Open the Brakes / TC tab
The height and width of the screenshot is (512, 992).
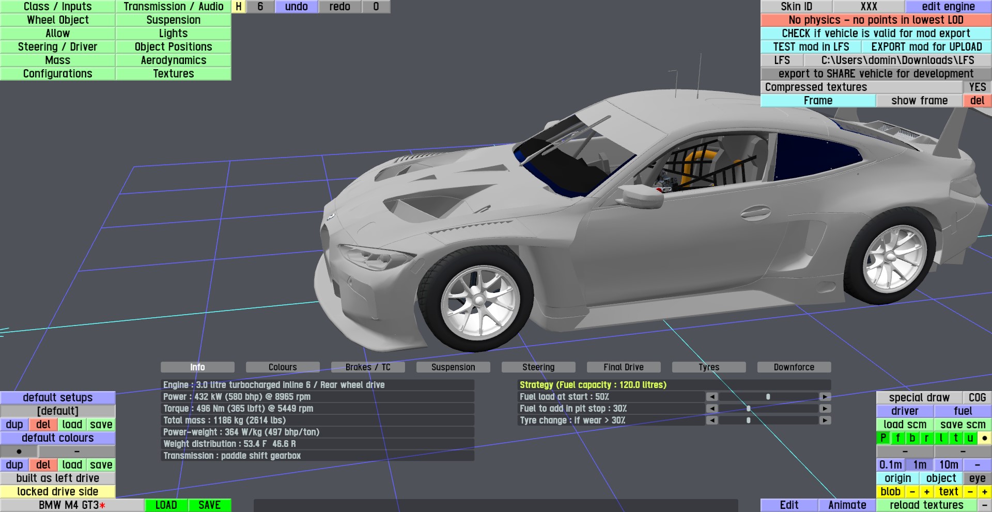(x=368, y=367)
